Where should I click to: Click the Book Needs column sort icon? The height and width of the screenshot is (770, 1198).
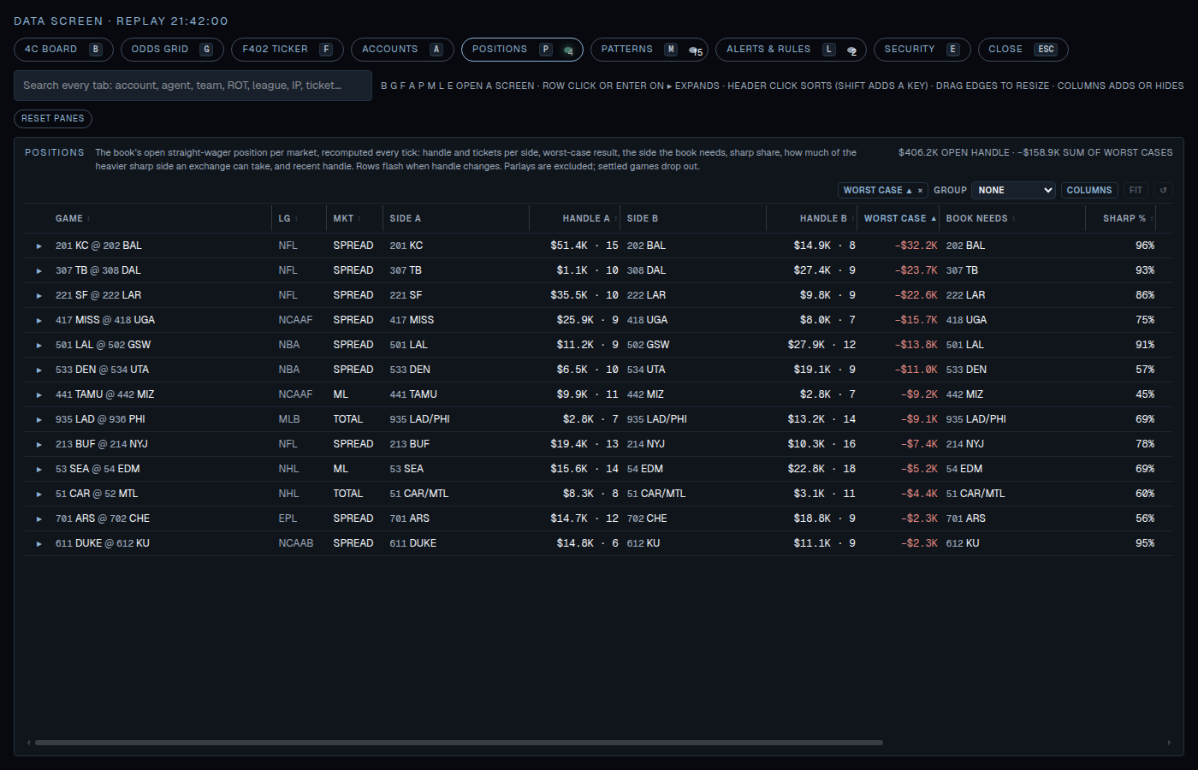point(1014,219)
